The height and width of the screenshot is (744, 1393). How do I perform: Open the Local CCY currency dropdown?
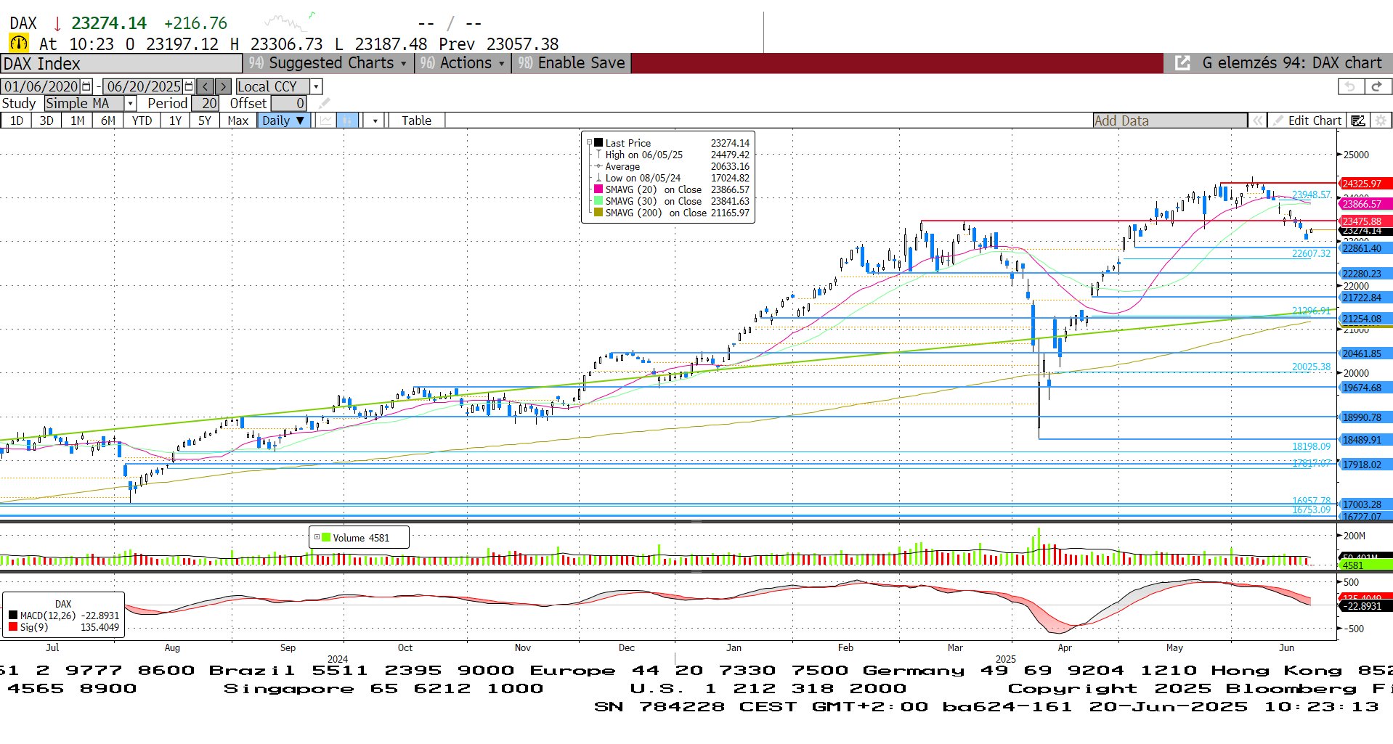tap(317, 86)
